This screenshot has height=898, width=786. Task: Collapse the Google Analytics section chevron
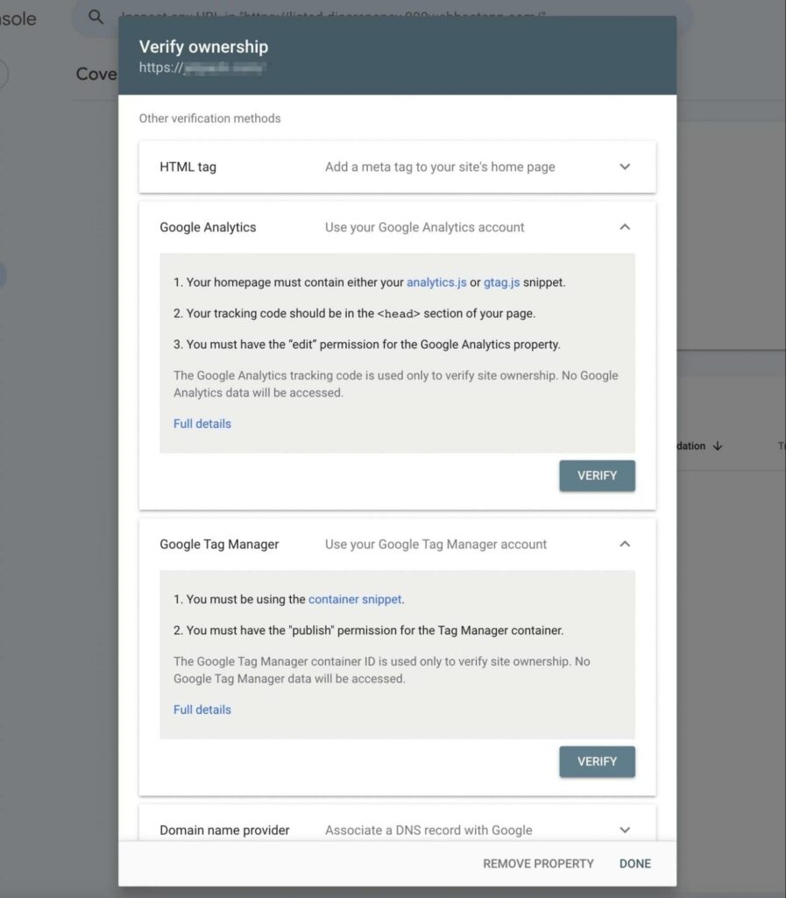tap(625, 227)
